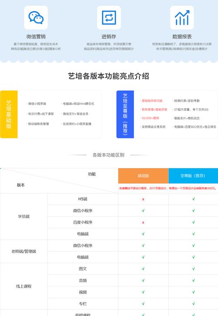Click the 至尊版 check mark for 图文

tap(194, 268)
